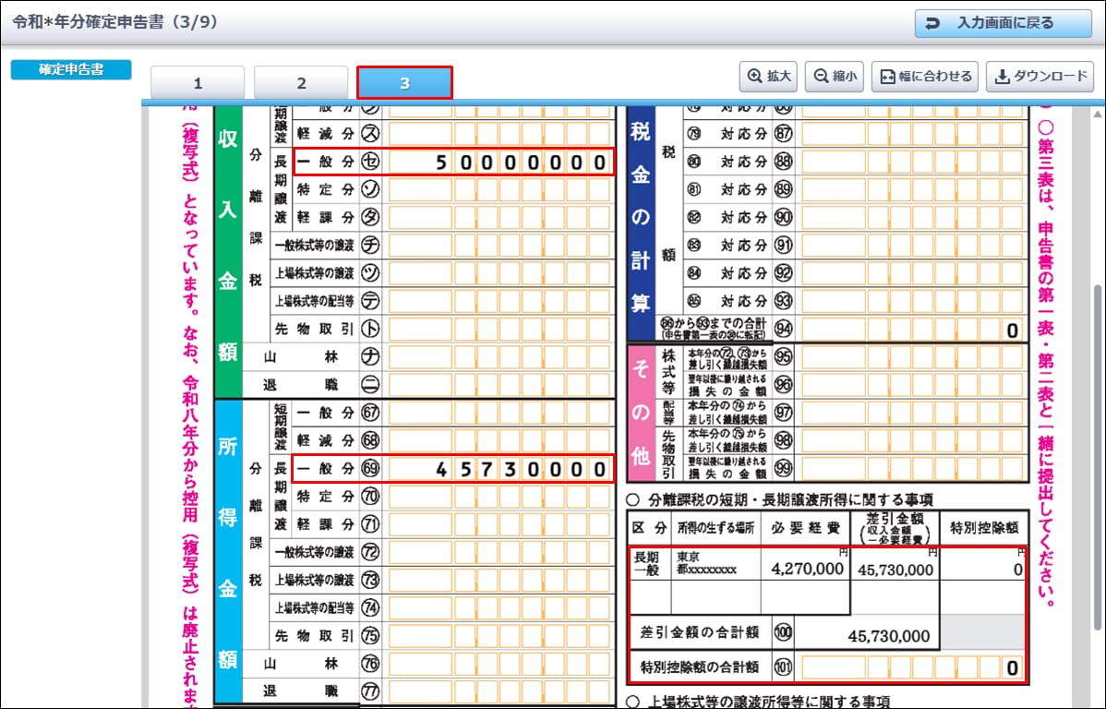Image resolution: width=1106 pixels, height=709 pixels.
Task: Click the 拡大 zoom-in button
Action: [x=769, y=77]
